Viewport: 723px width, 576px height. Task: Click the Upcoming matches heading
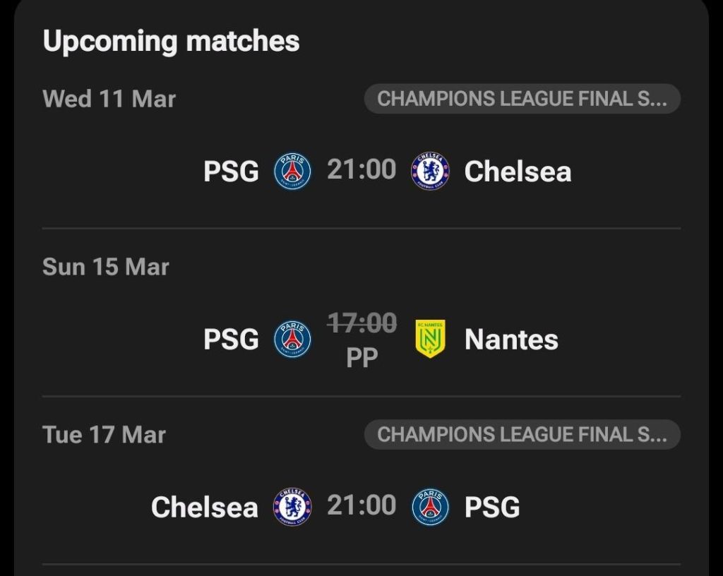172,40
